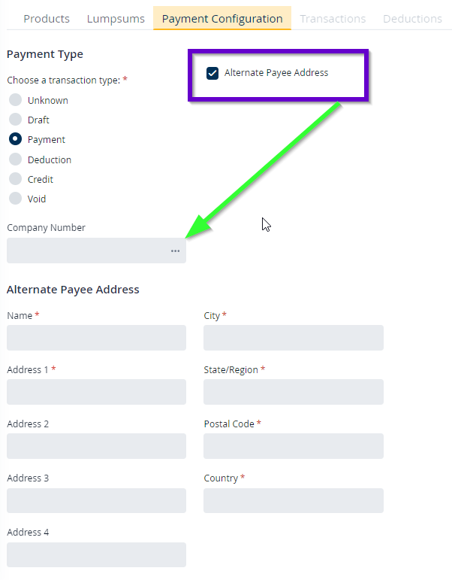Choose the Void transaction type

(15, 199)
